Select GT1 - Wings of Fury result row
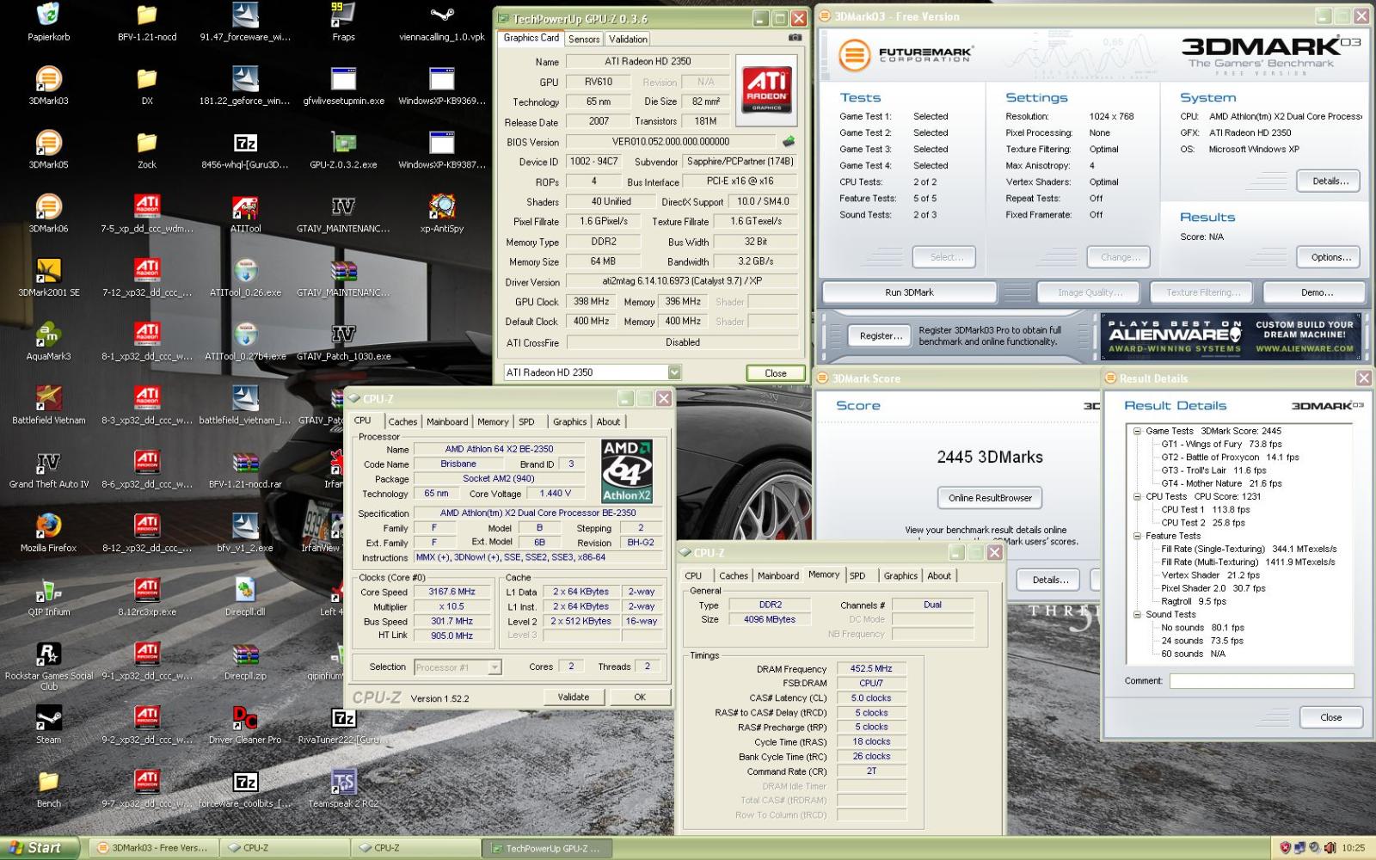 tap(1221, 445)
